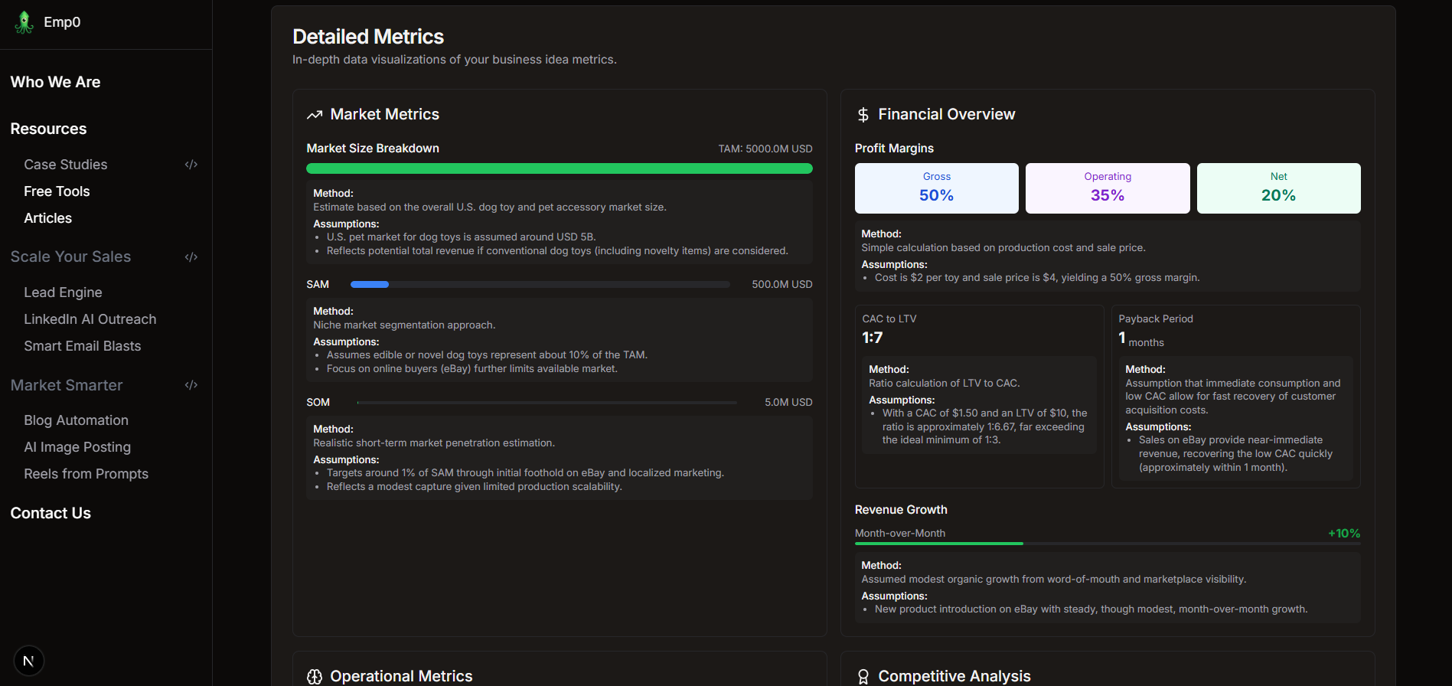Image resolution: width=1452 pixels, height=686 pixels.
Task: Open the Next.js dev tools N badge
Action: coord(28,661)
